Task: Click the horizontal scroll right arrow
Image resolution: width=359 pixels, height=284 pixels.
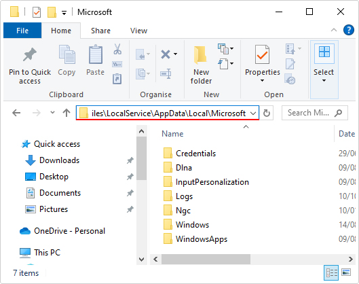Action: 351,260
